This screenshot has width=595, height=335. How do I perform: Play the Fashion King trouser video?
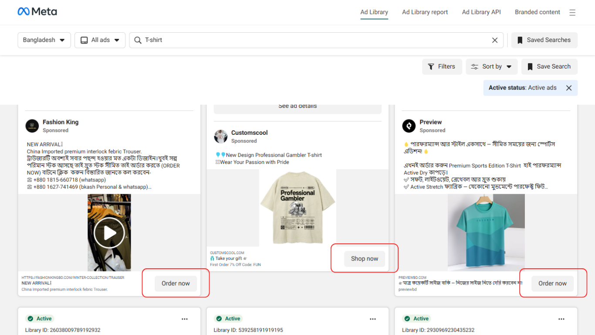pyautogui.click(x=109, y=233)
